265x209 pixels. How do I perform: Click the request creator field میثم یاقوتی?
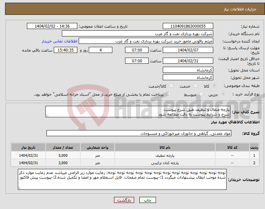point(146,41)
